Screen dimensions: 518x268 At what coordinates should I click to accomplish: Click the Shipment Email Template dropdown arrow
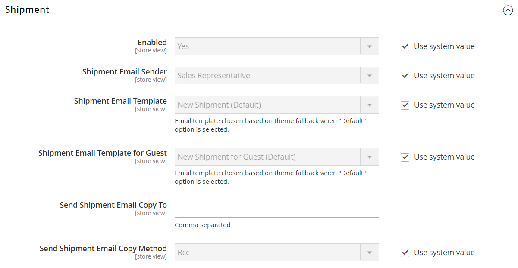[370, 105]
